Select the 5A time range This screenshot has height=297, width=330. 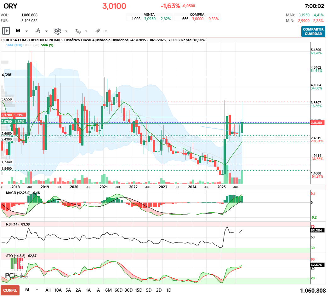68,290
